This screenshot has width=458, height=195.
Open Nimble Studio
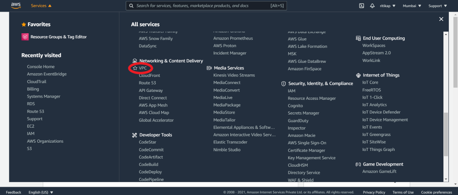pos(227,150)
